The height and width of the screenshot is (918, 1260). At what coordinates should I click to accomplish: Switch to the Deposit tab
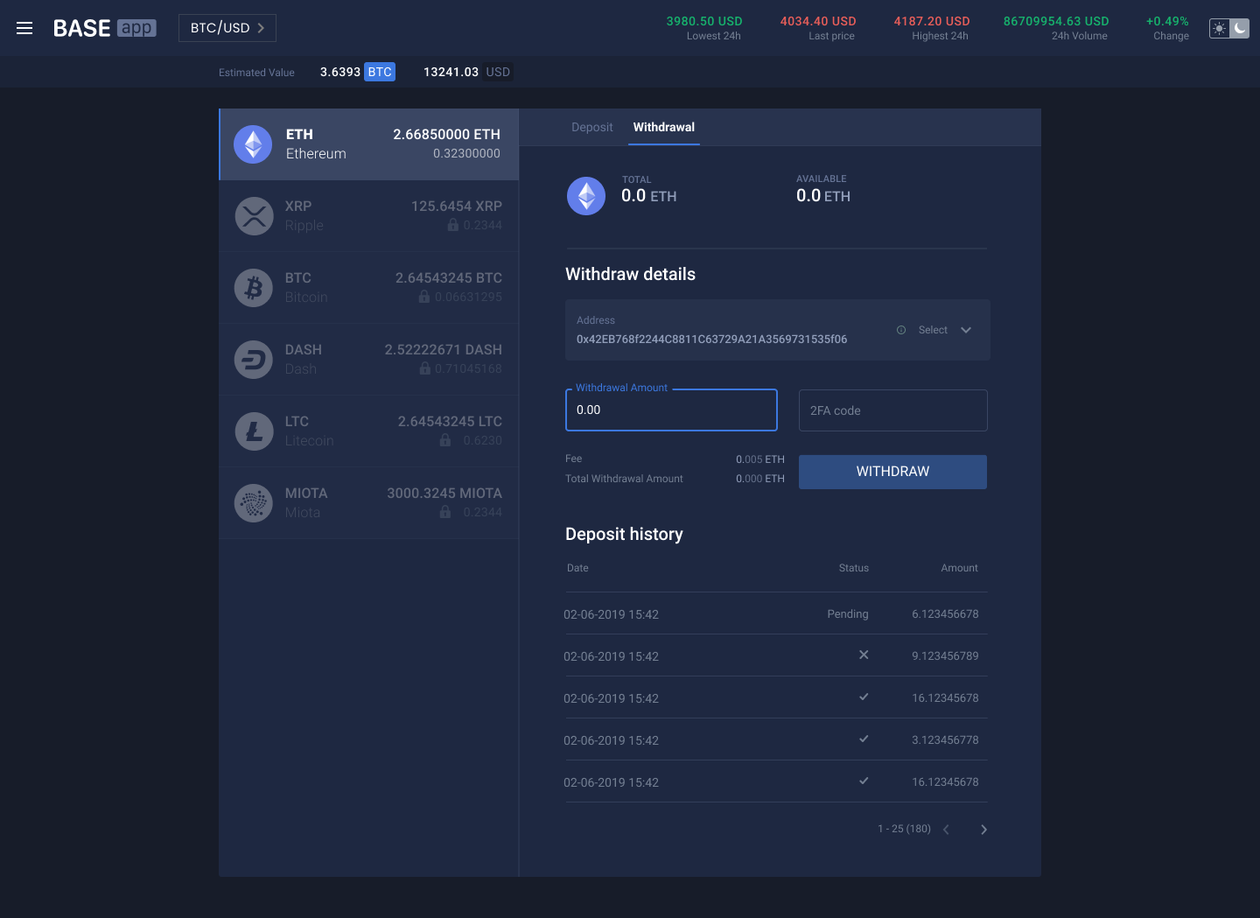click(591, 127)
